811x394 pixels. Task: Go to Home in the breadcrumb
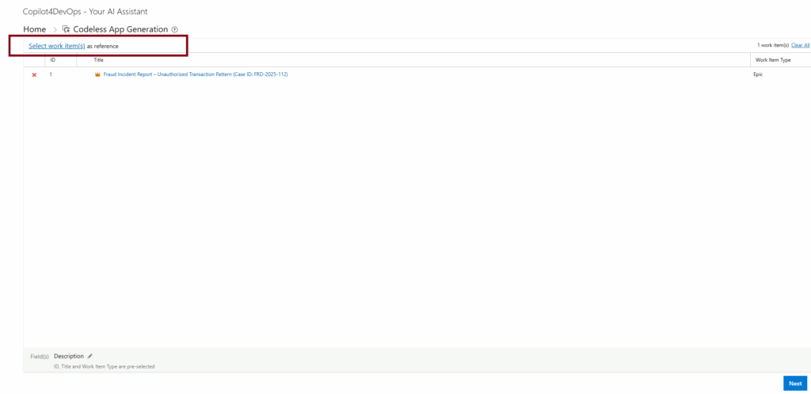(x=34, y=29)
